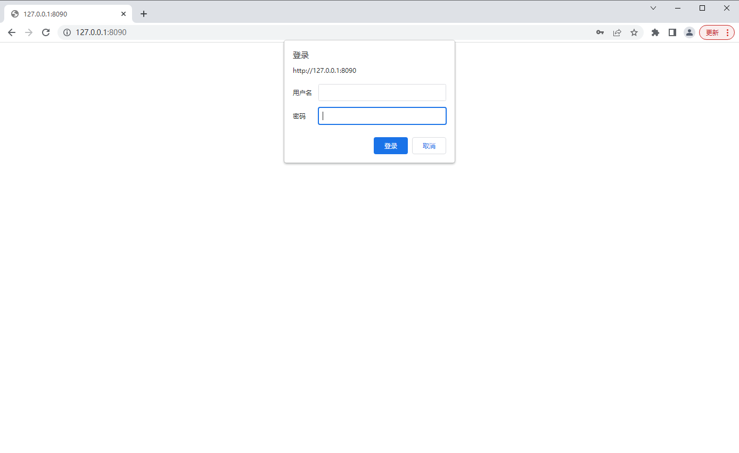Viewport: 739px width, 453px height.
Task: Toggle the browser side panel
Action: tap(672, 32)
